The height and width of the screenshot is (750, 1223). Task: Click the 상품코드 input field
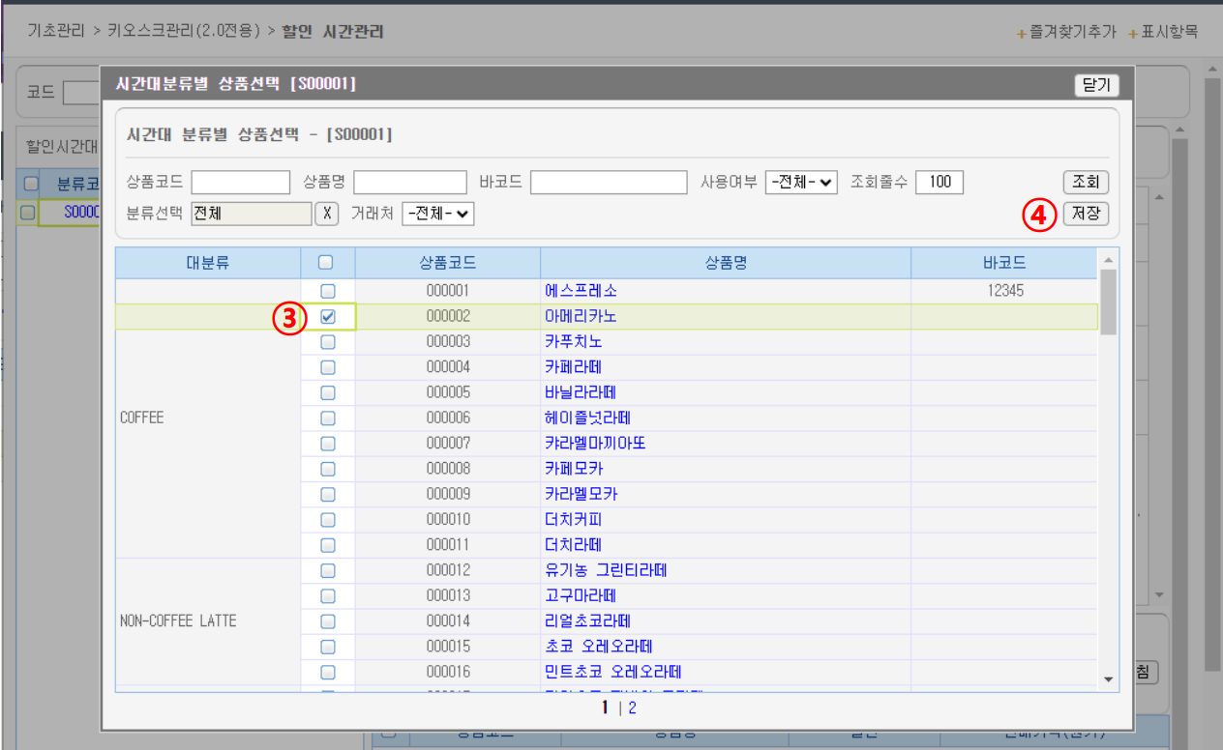241,183
